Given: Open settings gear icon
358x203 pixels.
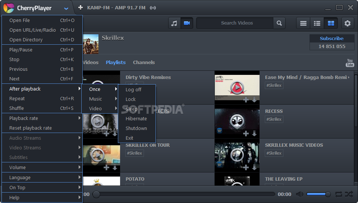Looking at the screenshot, I should click(348, 23).
